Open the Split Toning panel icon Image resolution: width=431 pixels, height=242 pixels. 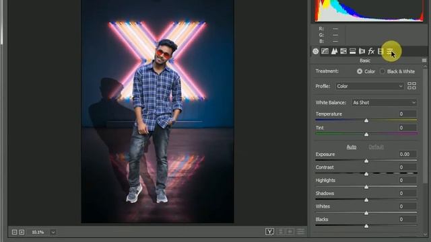353,51
